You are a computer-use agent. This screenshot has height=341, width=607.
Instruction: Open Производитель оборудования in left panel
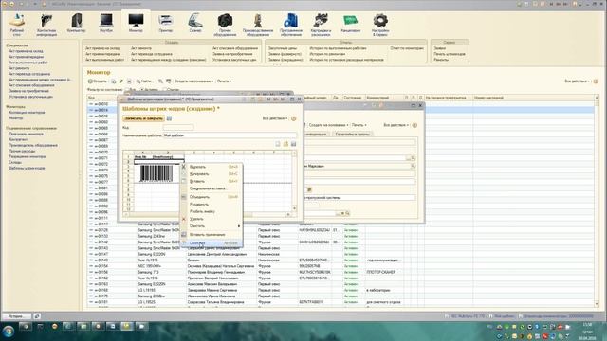pyautogui.click(x=33, y=145)
